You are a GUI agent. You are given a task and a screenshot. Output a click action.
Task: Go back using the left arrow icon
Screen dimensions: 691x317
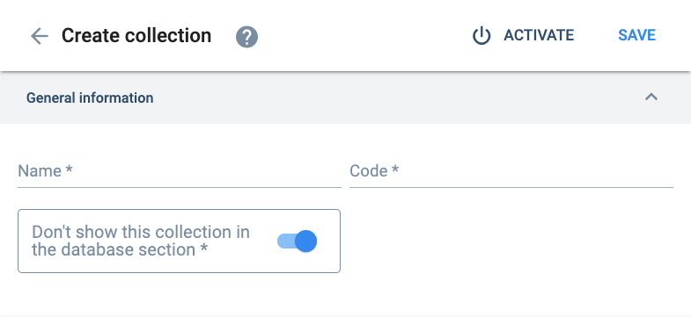(x=40, y=36)
